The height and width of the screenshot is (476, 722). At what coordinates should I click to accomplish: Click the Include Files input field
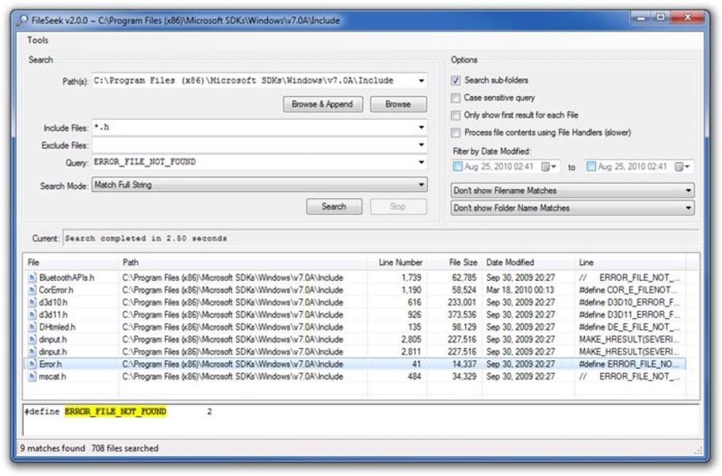[x=254, y=127]
